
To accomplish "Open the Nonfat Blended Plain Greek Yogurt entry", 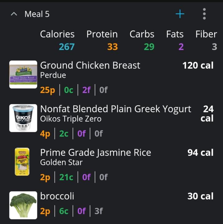I will coord(116,109).
